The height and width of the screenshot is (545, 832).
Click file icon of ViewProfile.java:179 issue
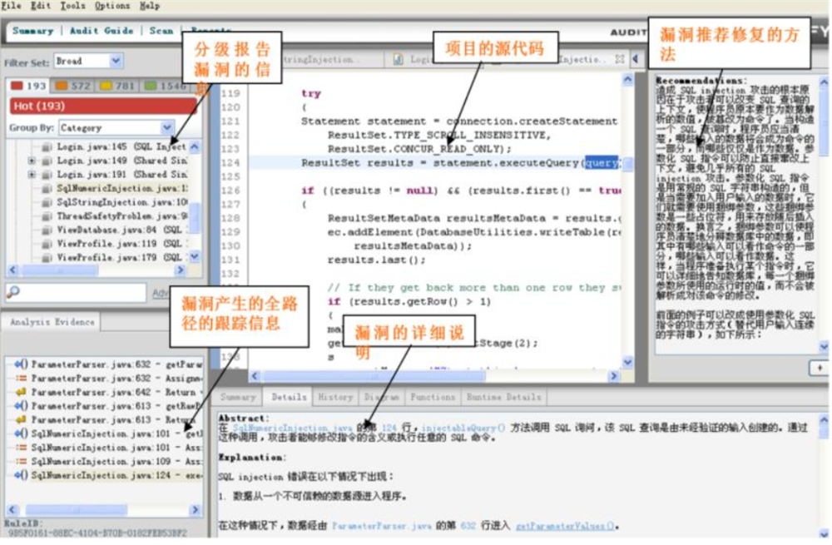47,258
